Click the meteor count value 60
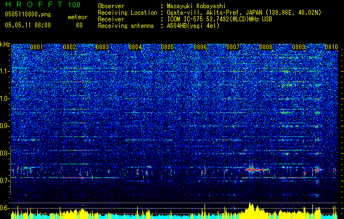 pyautogui.click(x=79, y=25)
